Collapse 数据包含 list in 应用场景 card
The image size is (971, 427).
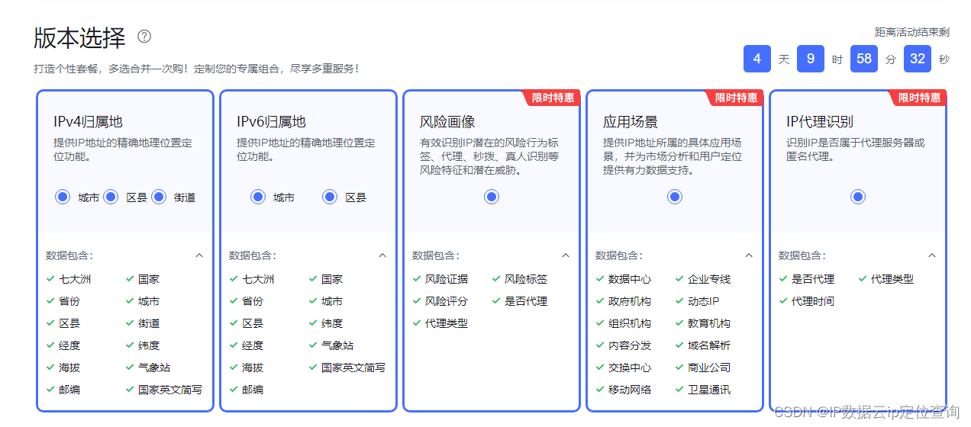(x=749, y=255)
